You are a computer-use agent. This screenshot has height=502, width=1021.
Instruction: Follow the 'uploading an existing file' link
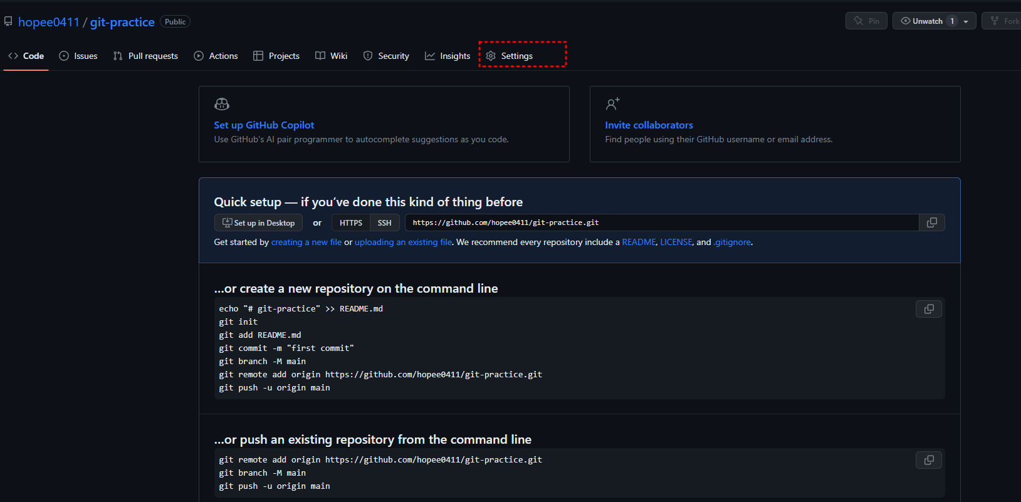coord(403,242)
